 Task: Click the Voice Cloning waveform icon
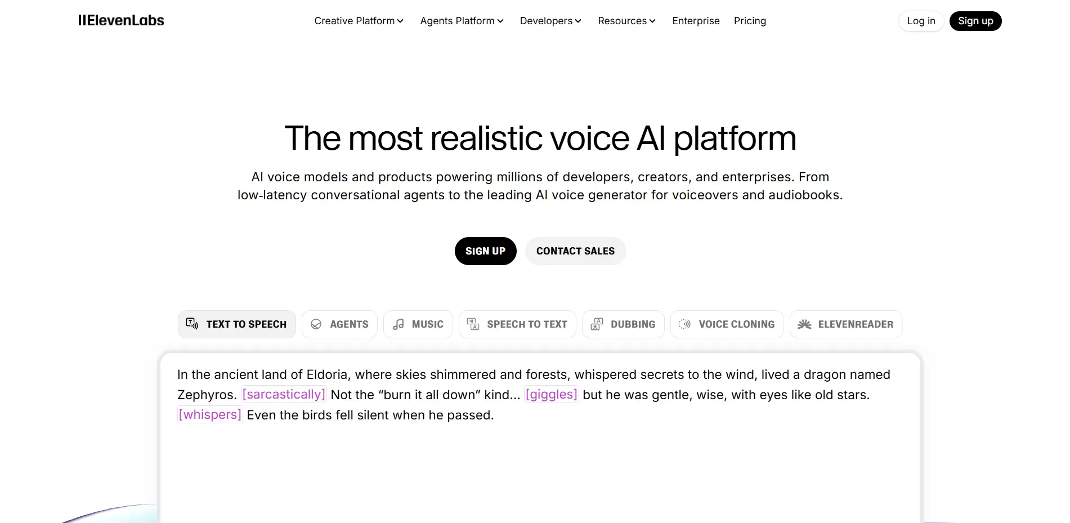[686, 324]
